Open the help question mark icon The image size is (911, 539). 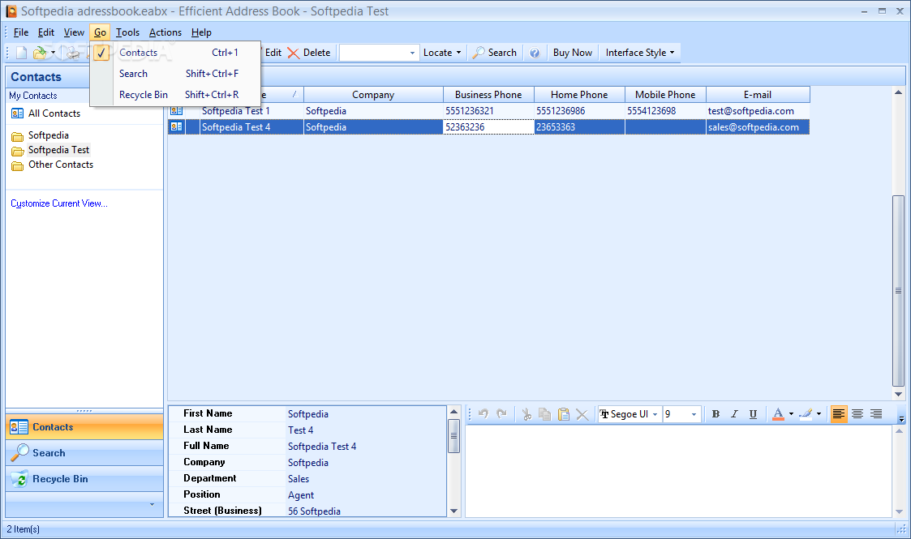tap(535, 53)
